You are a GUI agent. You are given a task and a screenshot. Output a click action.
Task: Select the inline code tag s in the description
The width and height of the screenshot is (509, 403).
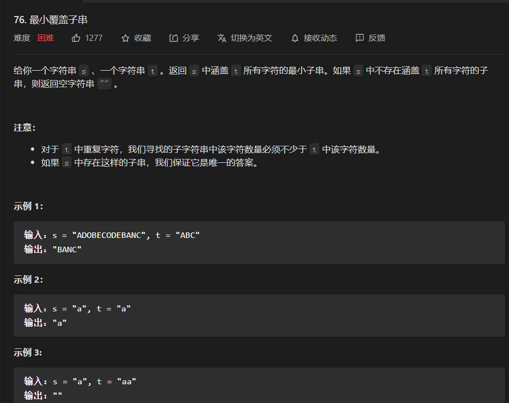click(83, 71)
